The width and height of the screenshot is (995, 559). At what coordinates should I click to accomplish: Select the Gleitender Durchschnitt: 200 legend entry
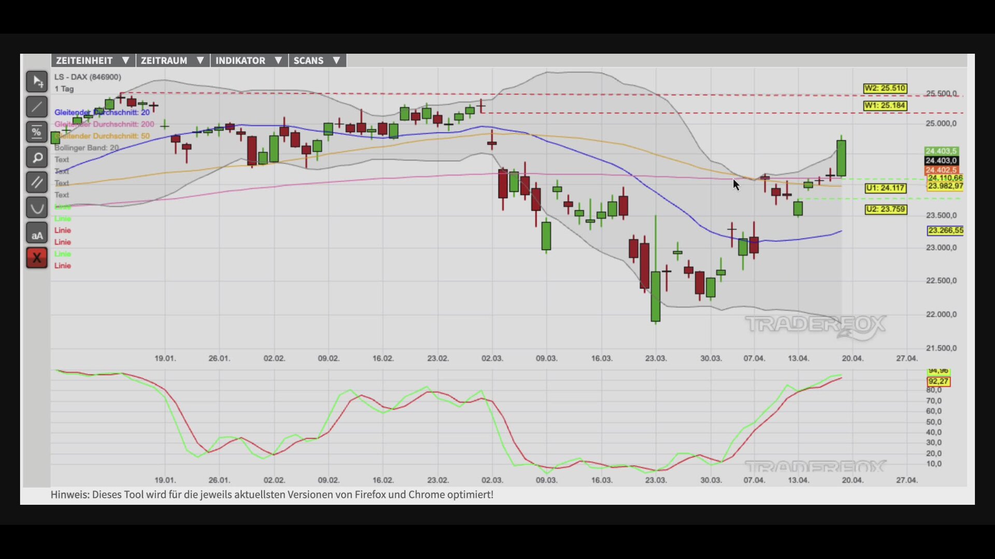point(104,124)
